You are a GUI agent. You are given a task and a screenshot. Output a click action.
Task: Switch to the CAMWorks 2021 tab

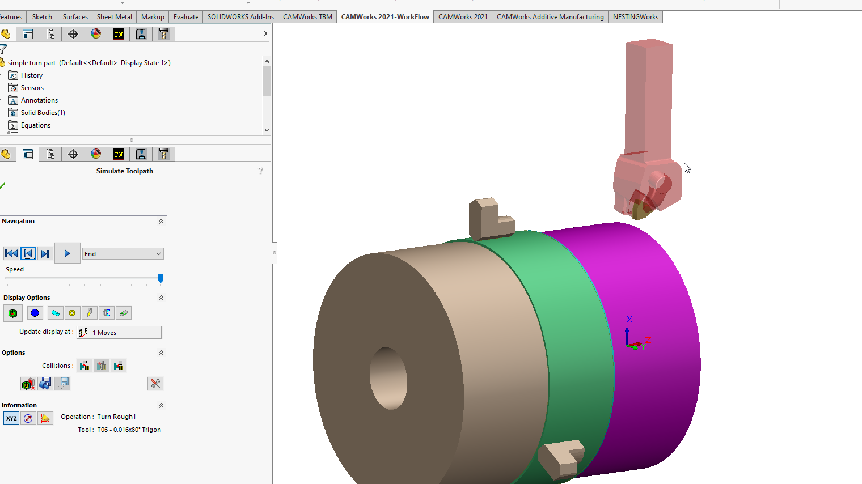[463, 17]
